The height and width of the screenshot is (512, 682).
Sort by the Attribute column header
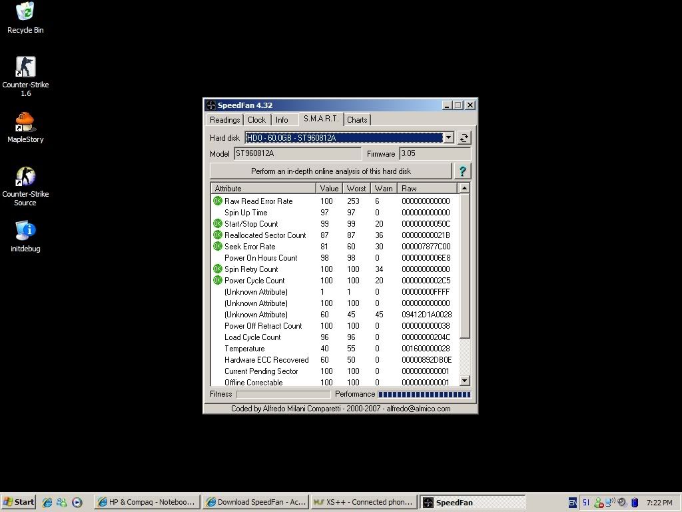pyautogui.click(x=264, y=189)
